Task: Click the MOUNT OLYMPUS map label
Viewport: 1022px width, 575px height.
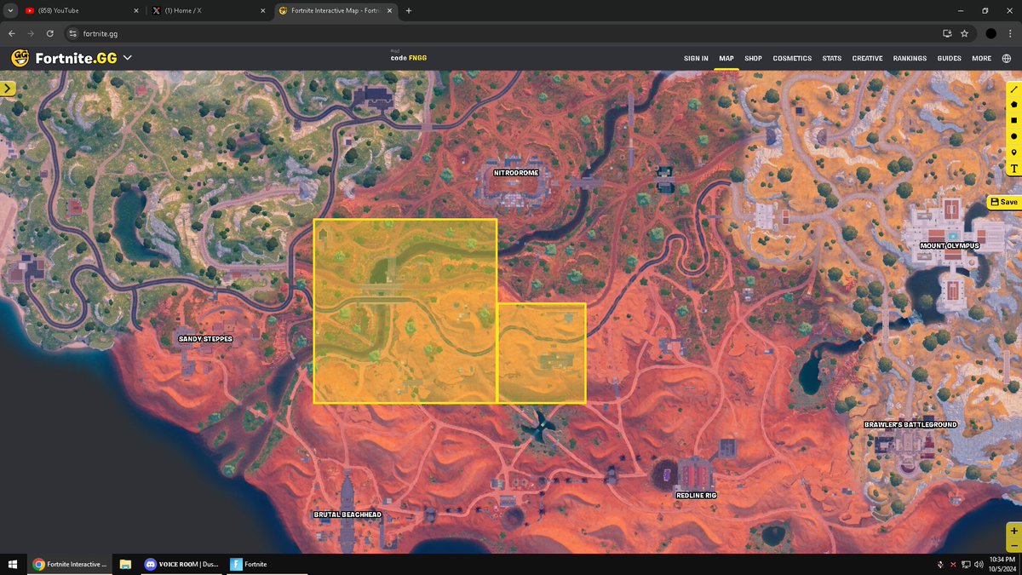Action: pyautogui.click(x=950, y=245)
